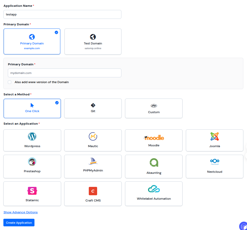Click the Moodle logo icon
The height and width of the screenshot is (230, 247).
(154, 138)
